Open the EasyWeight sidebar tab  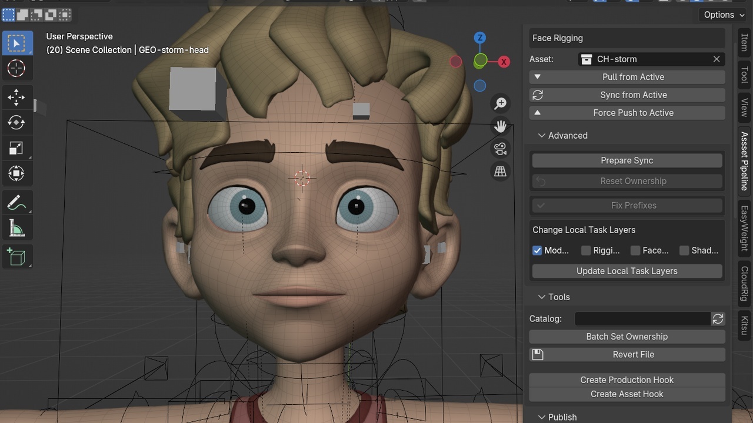(744, 228)
